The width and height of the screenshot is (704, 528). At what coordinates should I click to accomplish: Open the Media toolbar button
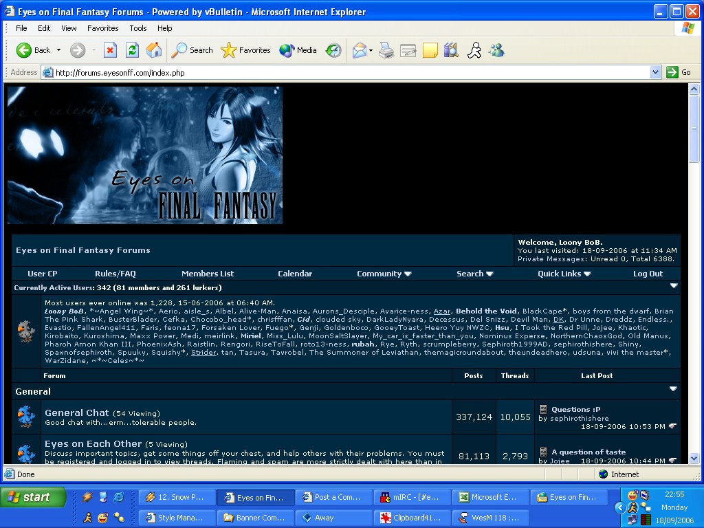point(298,49)
